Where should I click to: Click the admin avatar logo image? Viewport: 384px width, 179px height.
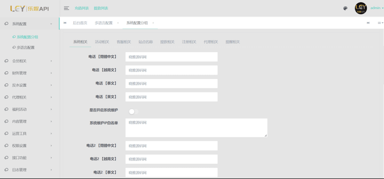[361, 8]
